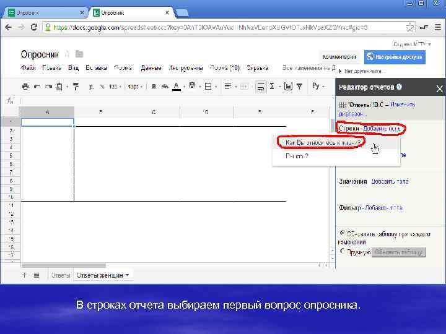Open the all sheets list icon
The height and width of the screenshot is (334, 446).
pyautogui.click(x=37, y=275)
